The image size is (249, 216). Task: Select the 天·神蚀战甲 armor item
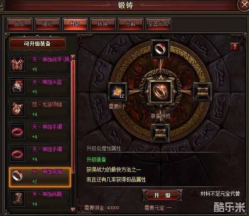pos(39,64)
